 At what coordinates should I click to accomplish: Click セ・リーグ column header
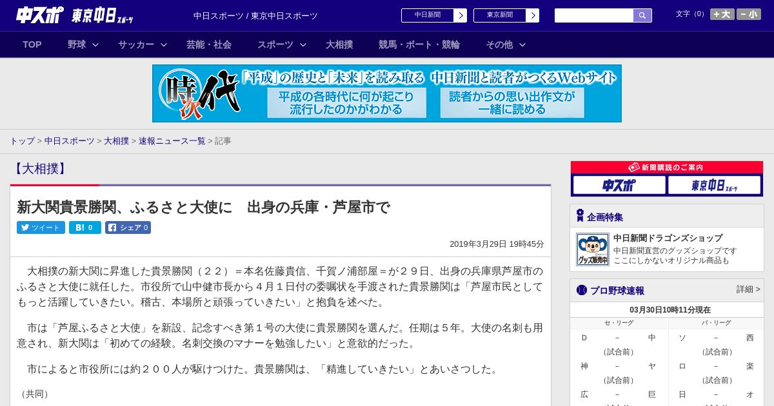click(x=618, y=322)
